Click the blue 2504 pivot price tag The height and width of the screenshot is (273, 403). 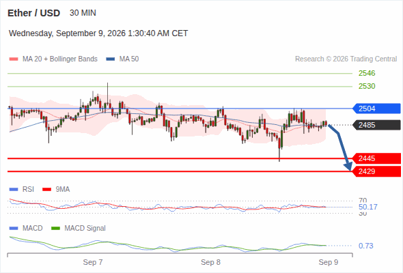(376, 109)
